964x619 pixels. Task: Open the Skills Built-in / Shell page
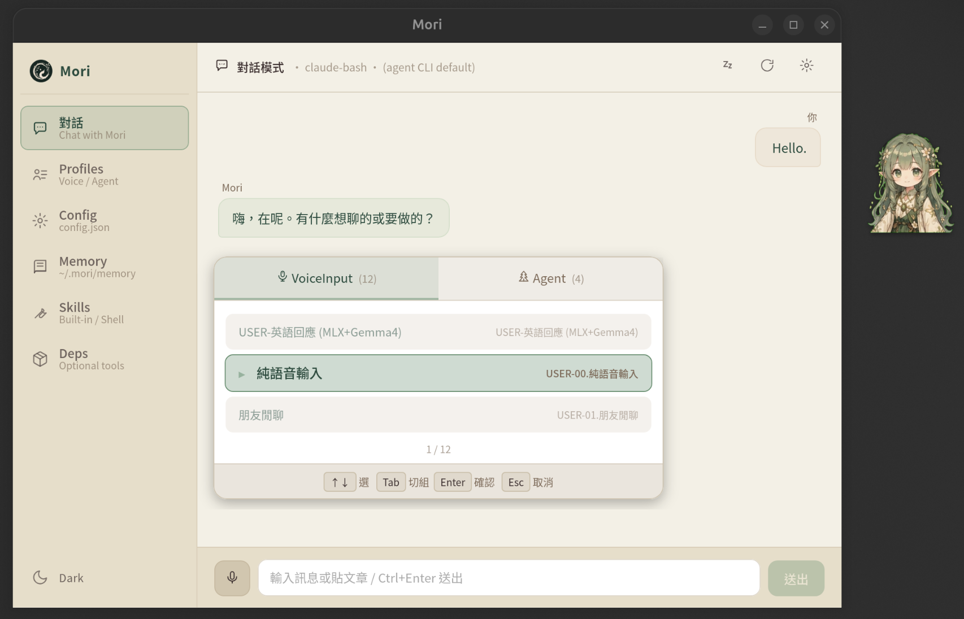pyautogui.click(x=105, y=313)
